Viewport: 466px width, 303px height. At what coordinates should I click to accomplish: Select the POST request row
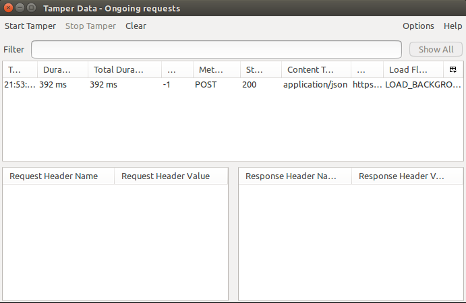233,85
